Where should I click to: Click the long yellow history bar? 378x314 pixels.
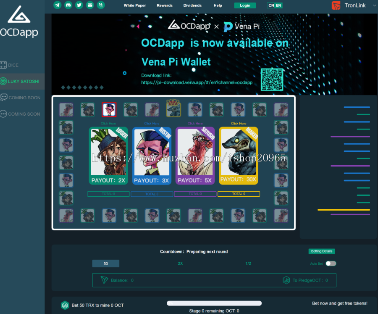point(344,210)
